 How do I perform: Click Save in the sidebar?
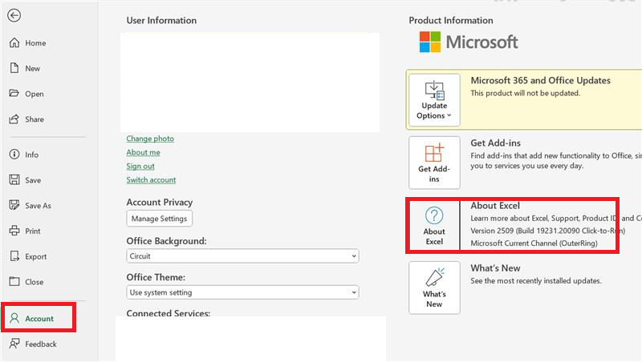pos(25,179)
